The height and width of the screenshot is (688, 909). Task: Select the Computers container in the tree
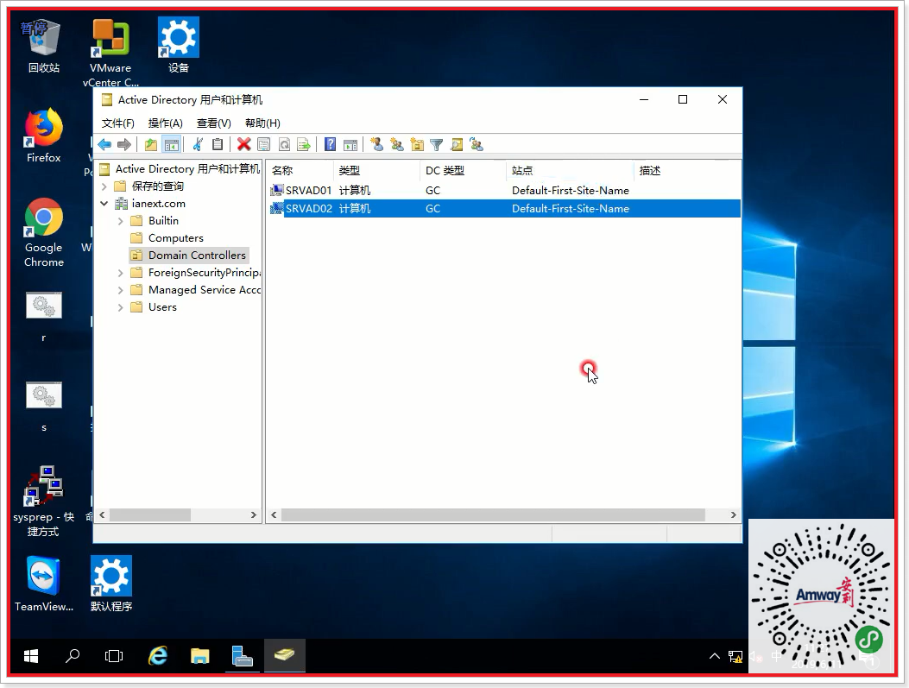175,238
